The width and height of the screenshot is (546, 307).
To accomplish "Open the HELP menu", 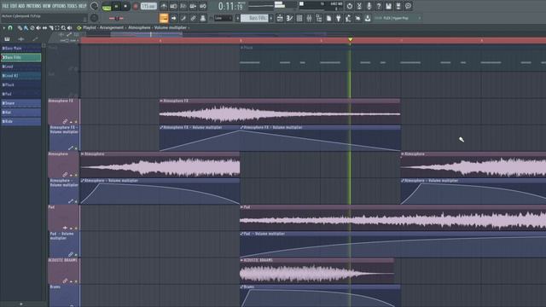I will click(x=83, y=6).
